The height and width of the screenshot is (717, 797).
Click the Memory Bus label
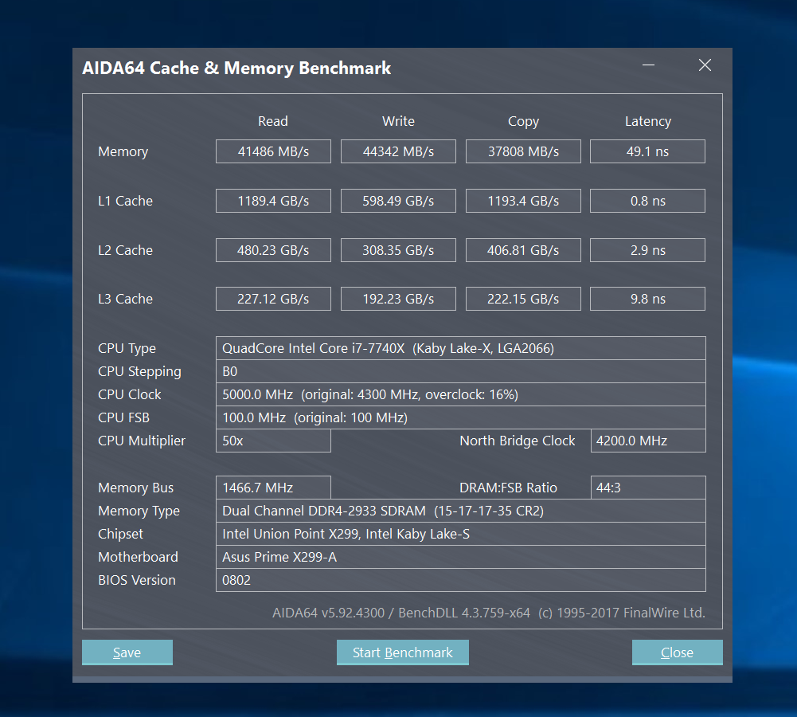[135, 488]
